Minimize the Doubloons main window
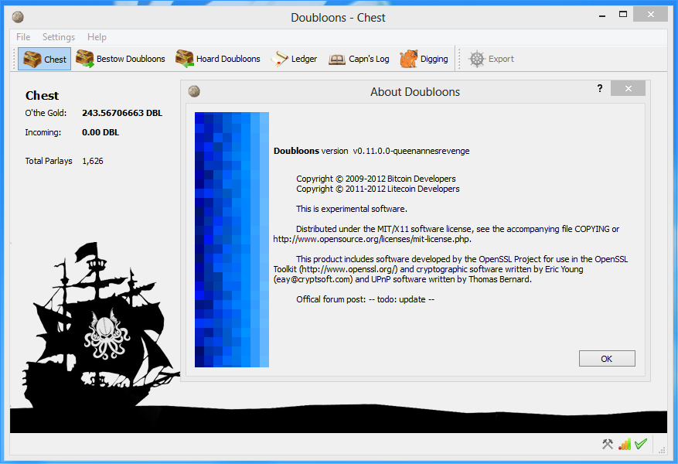This screenshot has height=464, width=678. pos(602,15)
